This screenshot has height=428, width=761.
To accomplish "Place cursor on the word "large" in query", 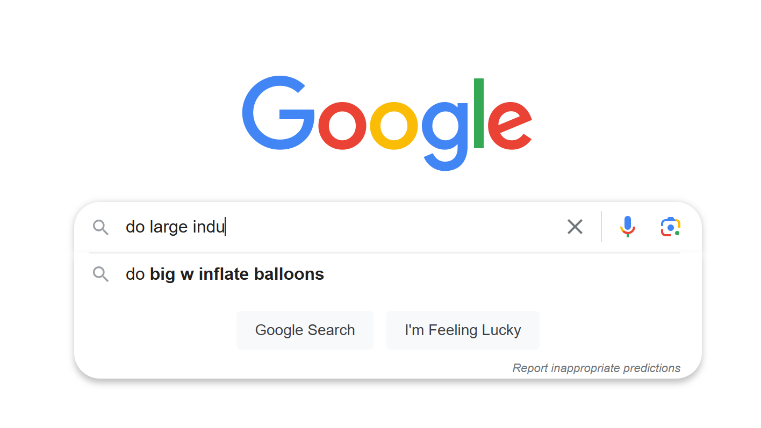I will click(x=169, y=228).
